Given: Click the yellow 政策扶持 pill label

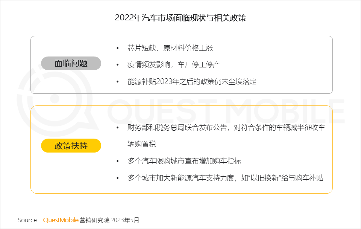Looking at the screenshot, I should [x=71, y=145].
